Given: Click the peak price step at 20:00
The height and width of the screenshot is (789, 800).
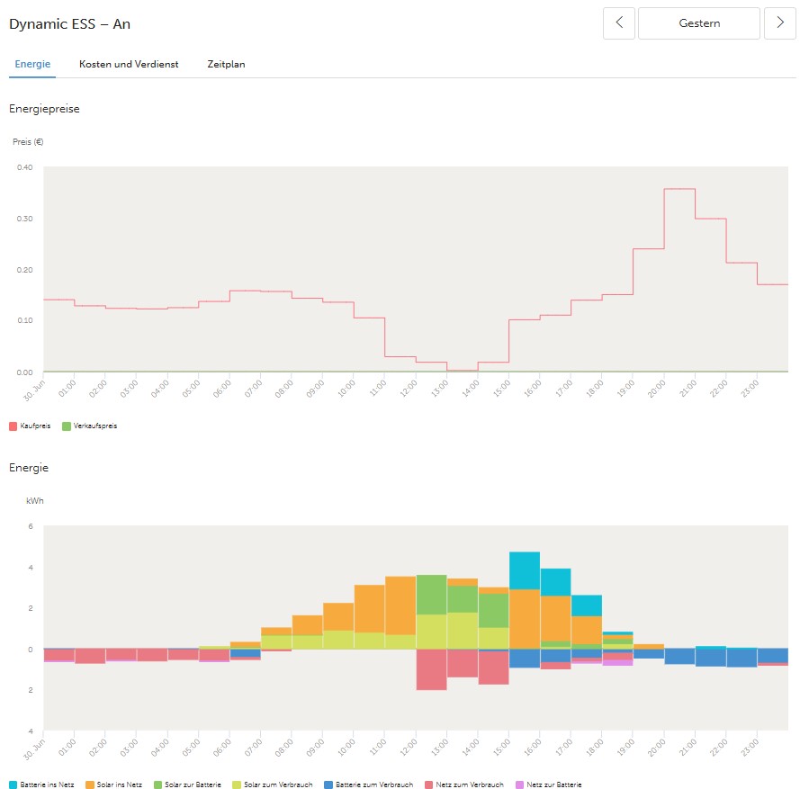Looking at the screenshot, I should [679, 189].
